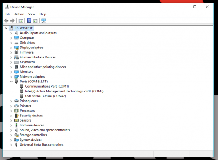
Task: Select the Firmware label
Action: pyautogui.click(x=27, y=52)
